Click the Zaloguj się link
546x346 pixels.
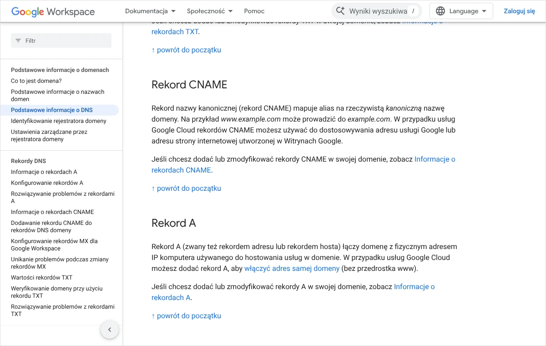(519, 11)
